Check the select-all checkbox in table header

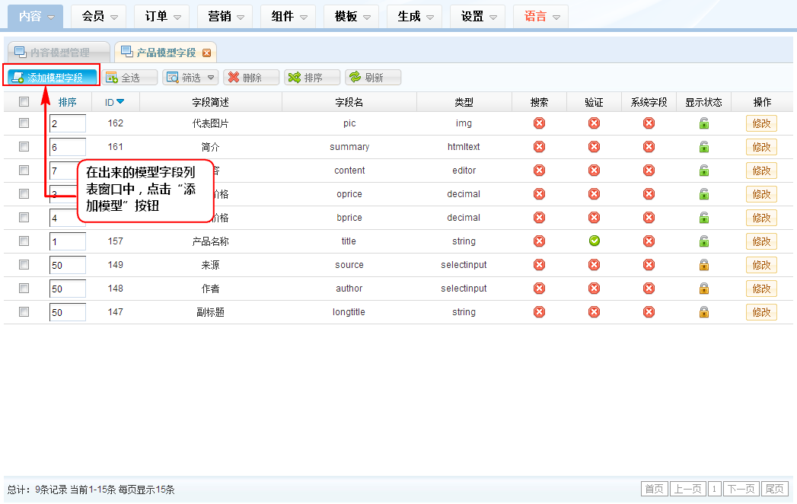[x=24, y=102]
